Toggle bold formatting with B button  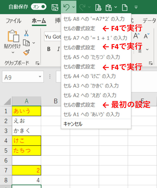(49, 49)
